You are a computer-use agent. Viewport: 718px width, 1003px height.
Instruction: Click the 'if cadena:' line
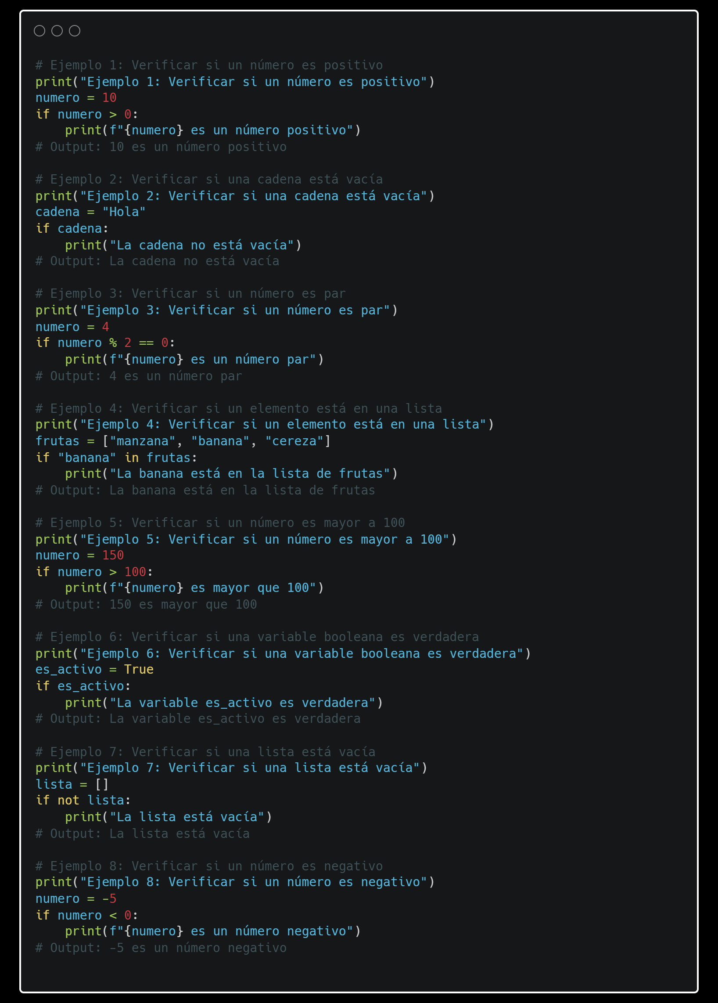point(72,229)
